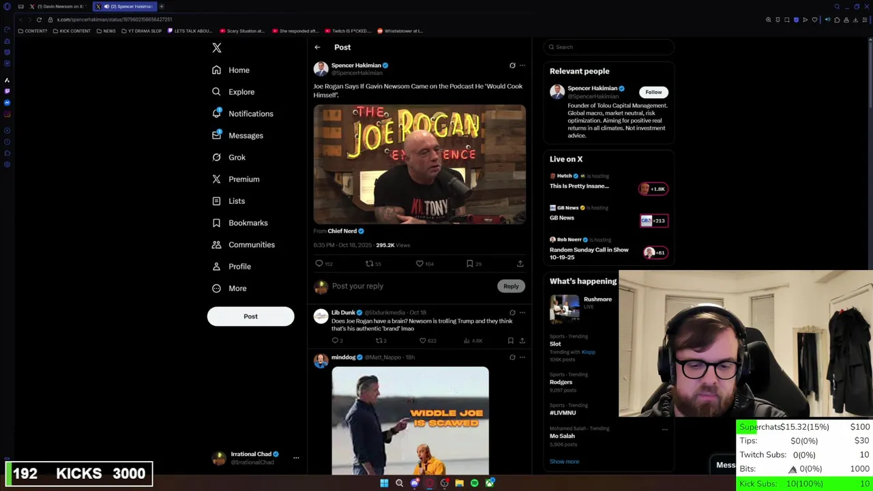Click the Grok icon on Spencer Hakimian's post

(512, 65)
